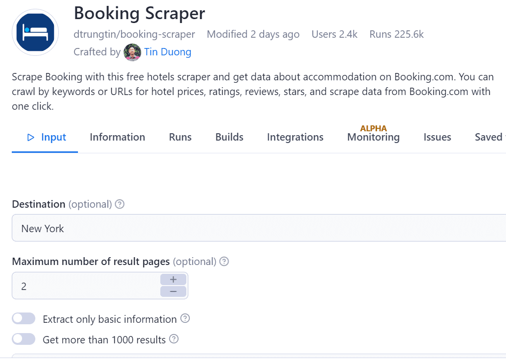Click the Booking Scraper title heading

(139, 13)
